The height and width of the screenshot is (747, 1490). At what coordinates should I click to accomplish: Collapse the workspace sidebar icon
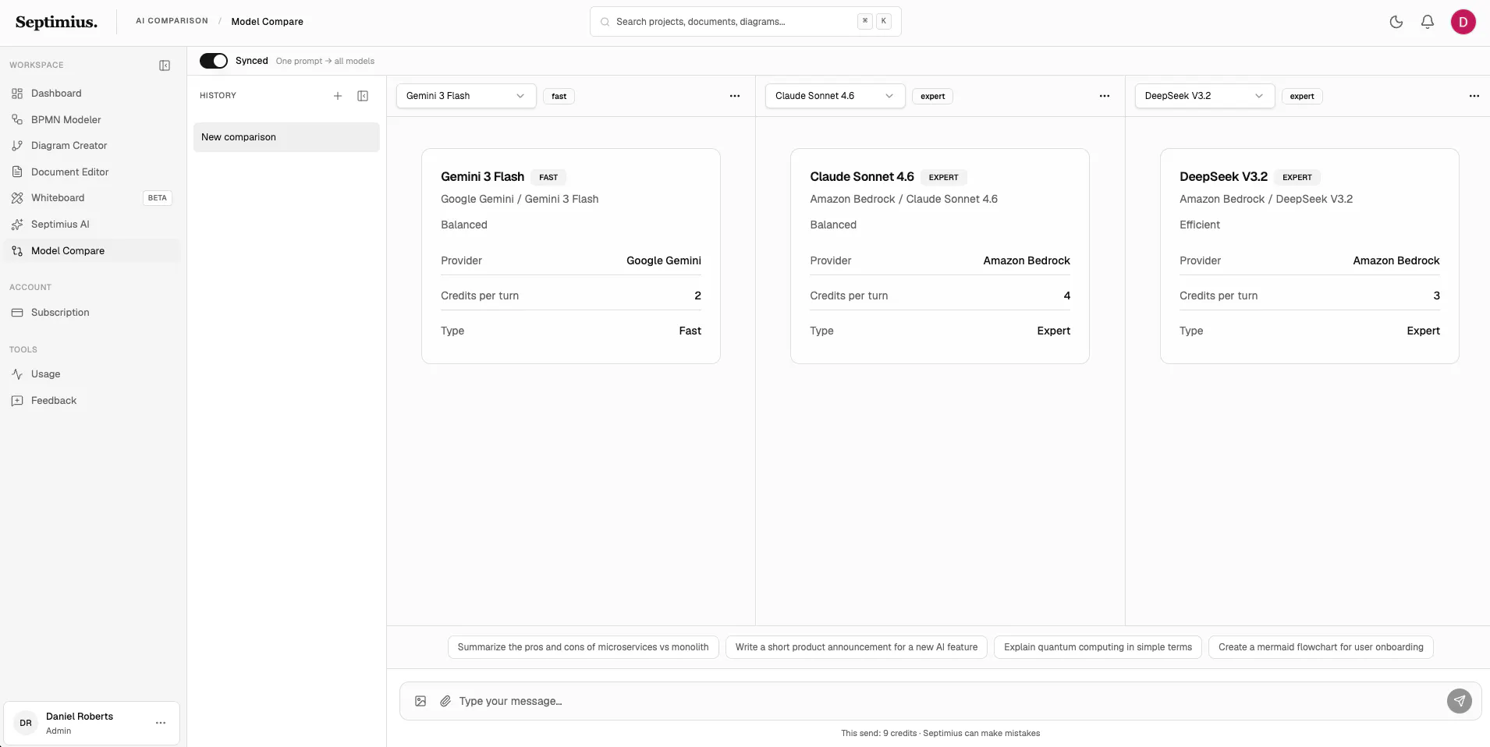point(165,65)
